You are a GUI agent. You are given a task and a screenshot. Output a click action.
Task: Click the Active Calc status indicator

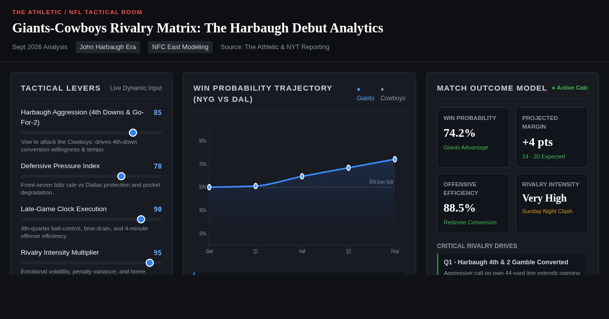click(570, 88)
